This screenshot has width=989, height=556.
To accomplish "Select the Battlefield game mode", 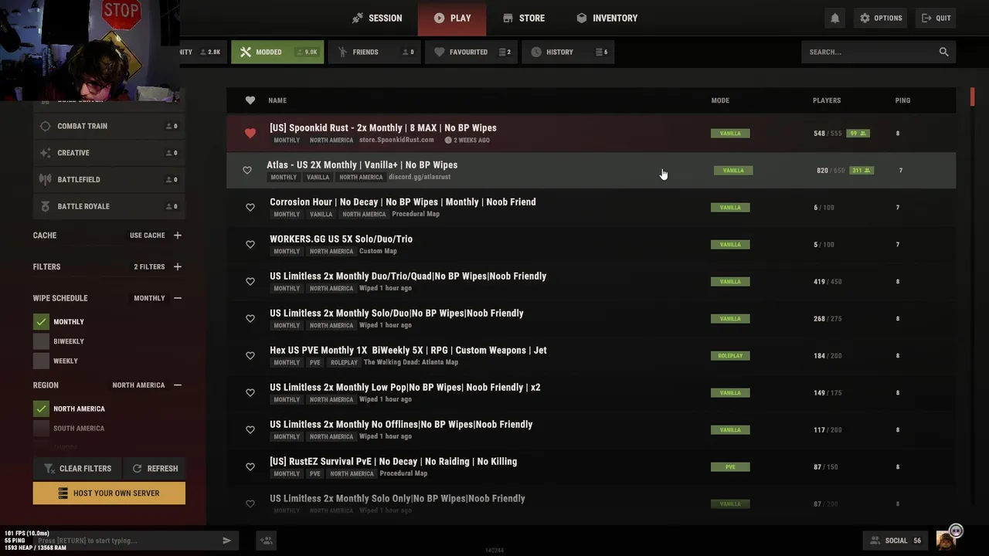I will (x=107, y=179).
